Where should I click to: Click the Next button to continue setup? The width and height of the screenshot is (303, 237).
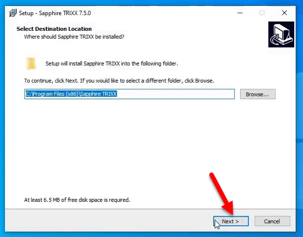click(231, 221)
